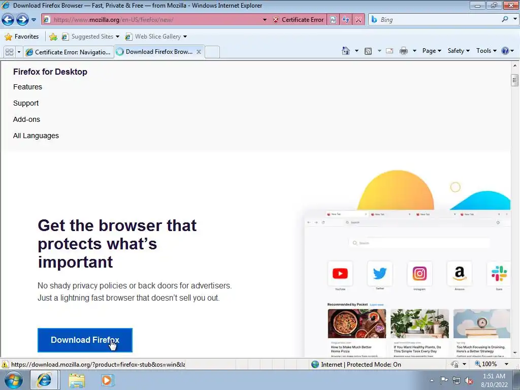
Task: Expand Home button dropdown arrow
Action: (356, 51)
